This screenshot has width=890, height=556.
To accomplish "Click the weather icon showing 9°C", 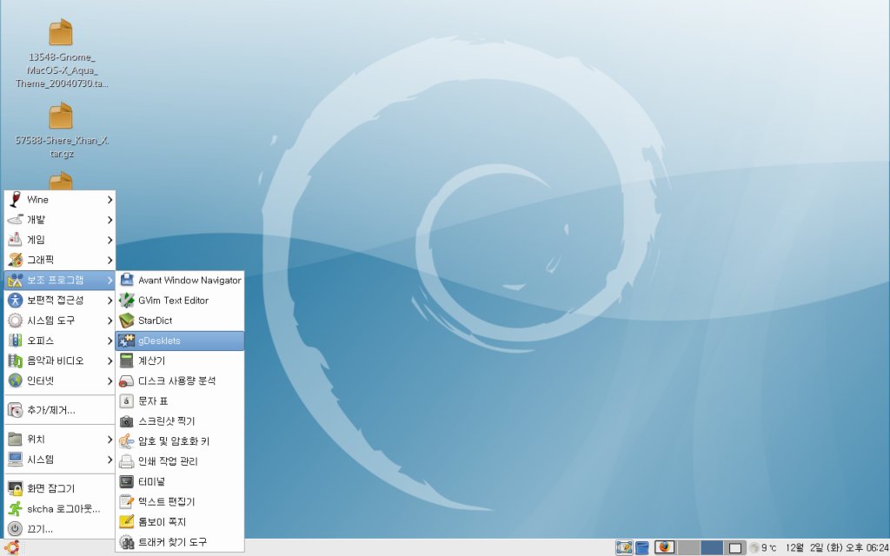I will click(x=754, y=548).
